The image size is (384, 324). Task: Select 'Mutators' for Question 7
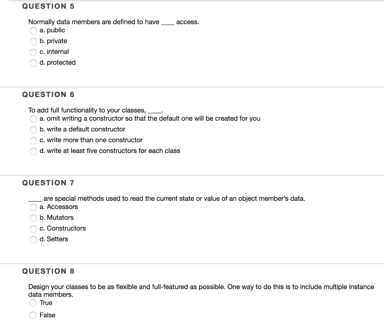tap(33, 218)
